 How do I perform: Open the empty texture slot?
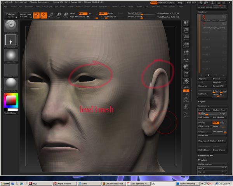coord(11,70)
